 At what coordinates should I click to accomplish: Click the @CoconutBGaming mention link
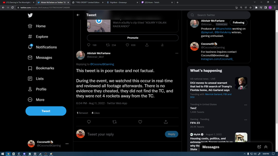point(102,64)
